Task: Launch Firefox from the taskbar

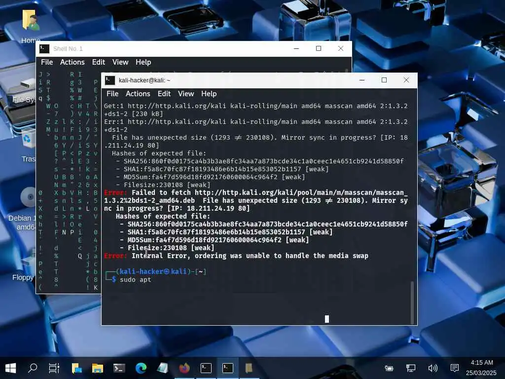Action: [x=184, y=368]
